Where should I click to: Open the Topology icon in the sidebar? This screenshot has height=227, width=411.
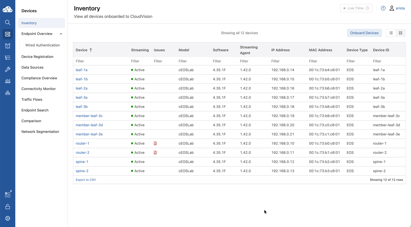point(8,93)
